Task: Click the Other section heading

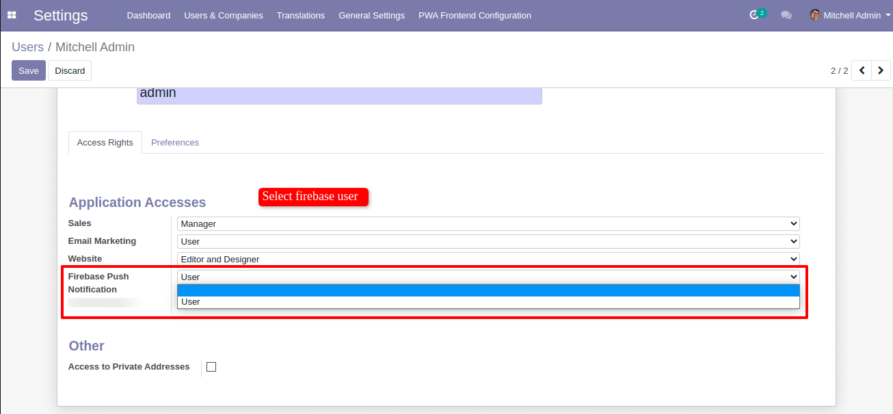Action: [x=87, y=346]
